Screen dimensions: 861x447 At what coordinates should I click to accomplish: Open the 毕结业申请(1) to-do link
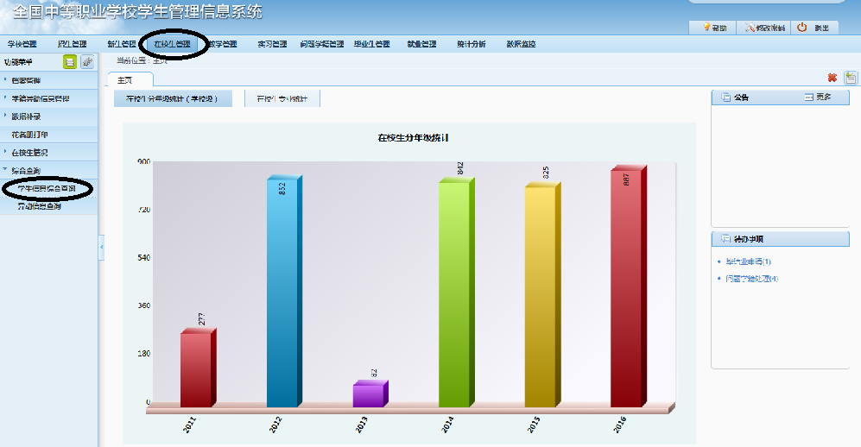point(748,261)
